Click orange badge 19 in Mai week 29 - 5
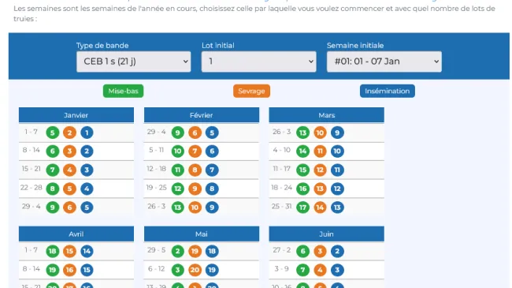This screenshot has height=288, width=512. [195, 251]
